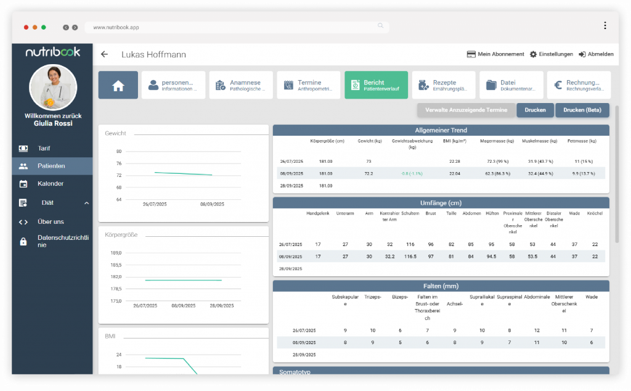The image size is (631, 391).
Task: Click the Datenschutzrichtlinie lock icon
Action: (23, 241)
